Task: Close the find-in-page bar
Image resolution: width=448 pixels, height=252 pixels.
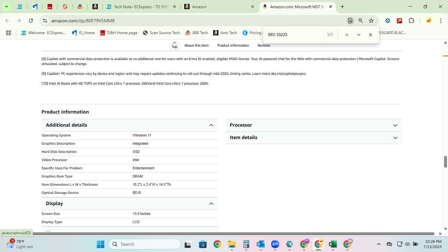Action: click(371, 35)
